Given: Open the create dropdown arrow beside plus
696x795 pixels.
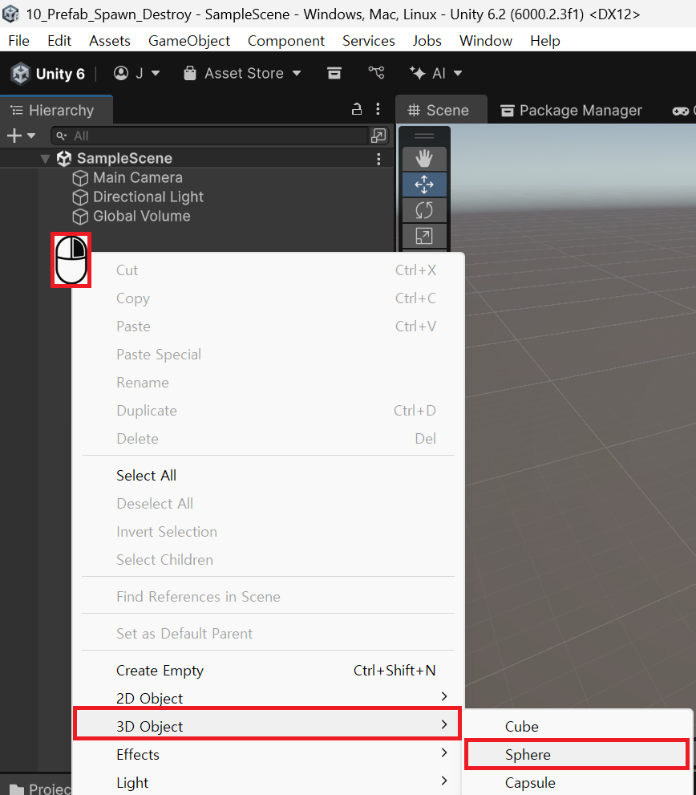Looking at the screenshot, I should [x=31, y=136].
